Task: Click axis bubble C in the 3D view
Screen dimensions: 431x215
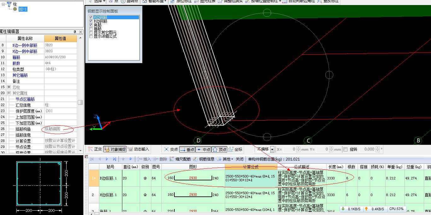Action: pyautogui.click(x=308, y=140)
